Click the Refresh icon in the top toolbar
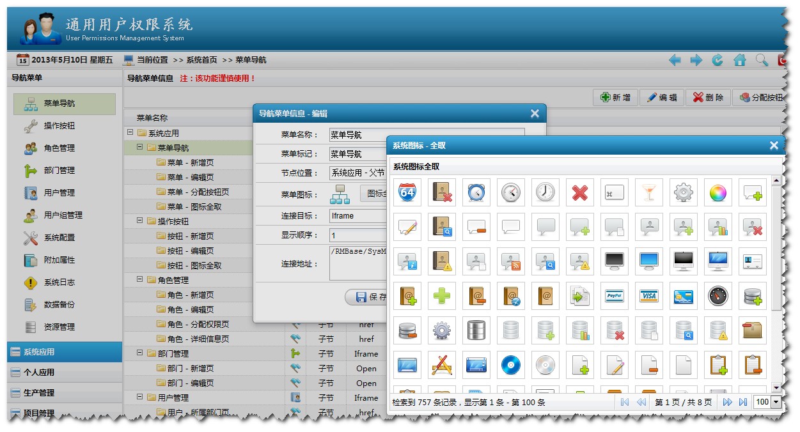This screenshot has height=432, width=800. (718, 59)
